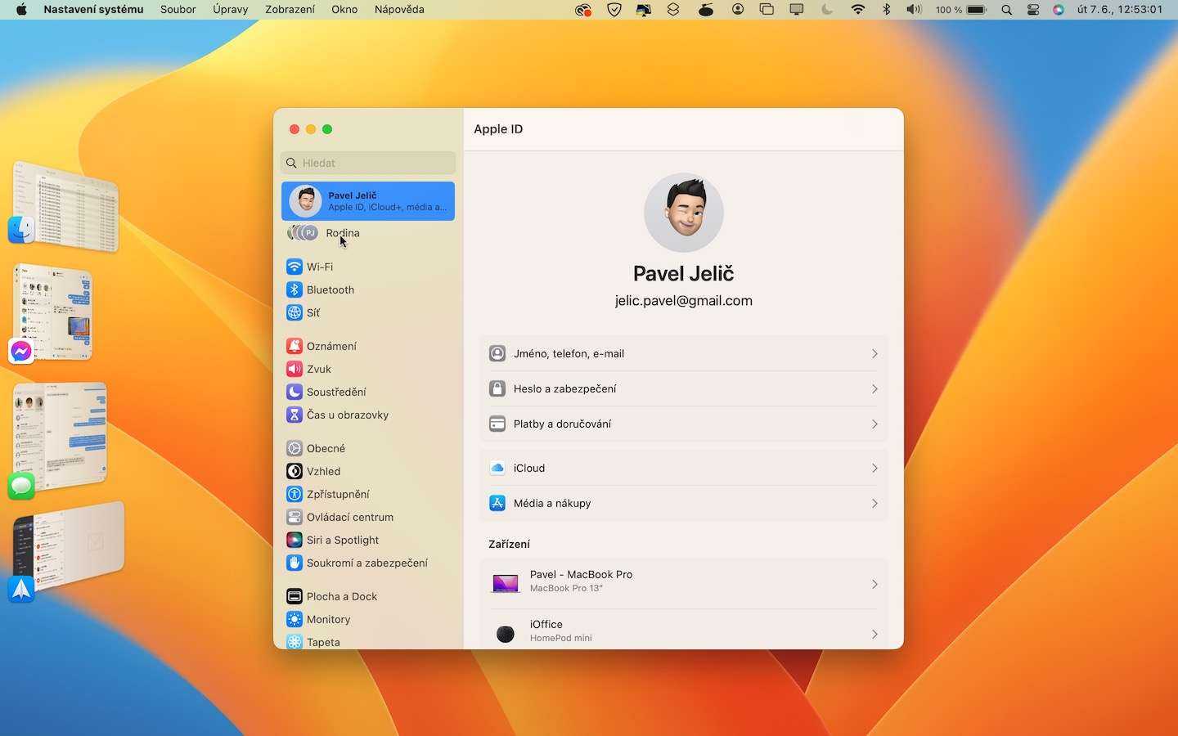The width and height of the screenshot is (1178, 736).
Task: Click the Messages icon in Stage Manager
Action: (21, 486)
